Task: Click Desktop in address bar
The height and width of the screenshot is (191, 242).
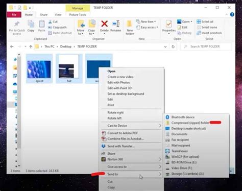Action: (66, 46)
